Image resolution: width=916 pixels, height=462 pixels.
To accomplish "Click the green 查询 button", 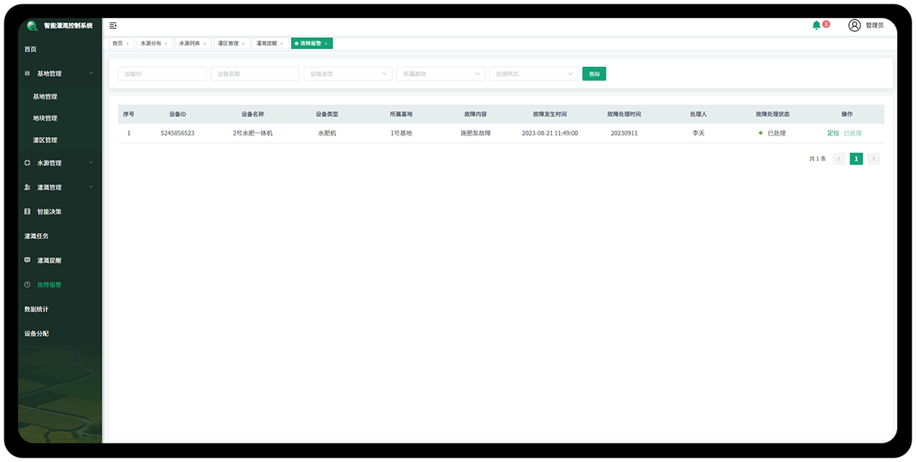I will click(594, 74).
